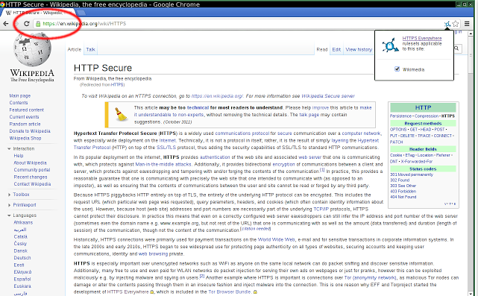Expand the Toolbox sidebar section

click(9, 195)
